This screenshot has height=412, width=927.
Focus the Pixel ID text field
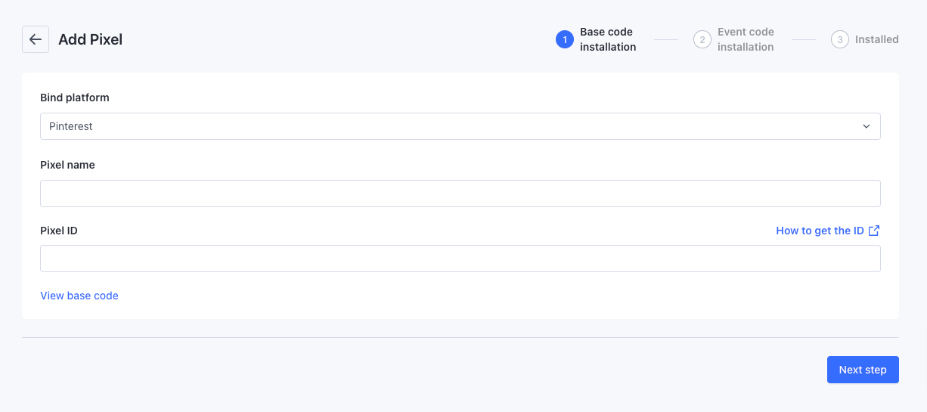coord(460,259)
